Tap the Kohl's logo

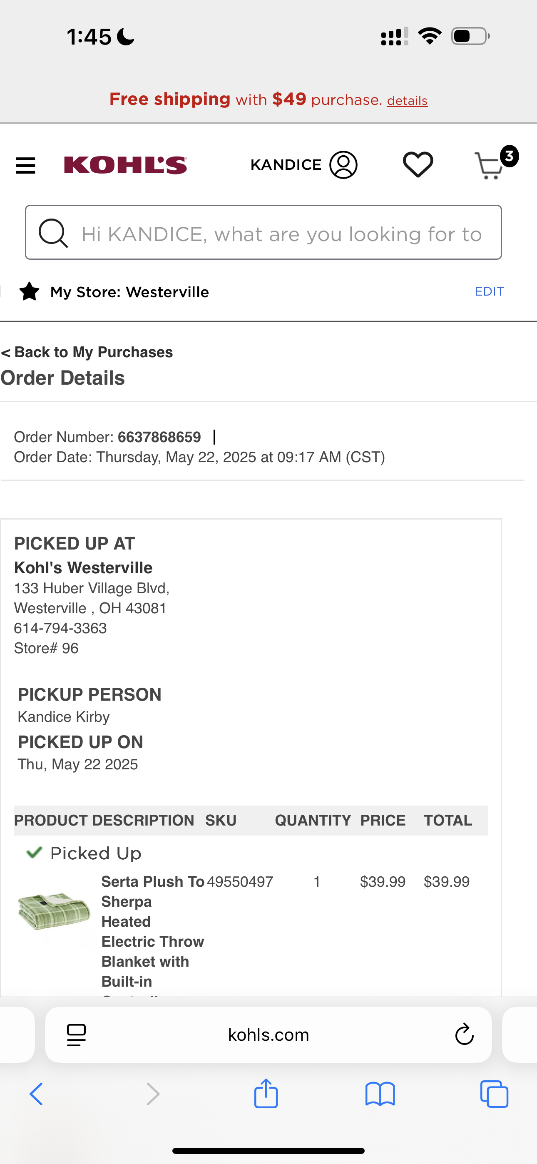pos(125,165)
